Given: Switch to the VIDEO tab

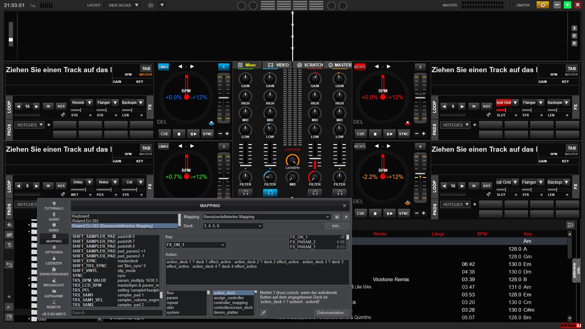Looking at the screenshot, I should [x=278, y=65].
